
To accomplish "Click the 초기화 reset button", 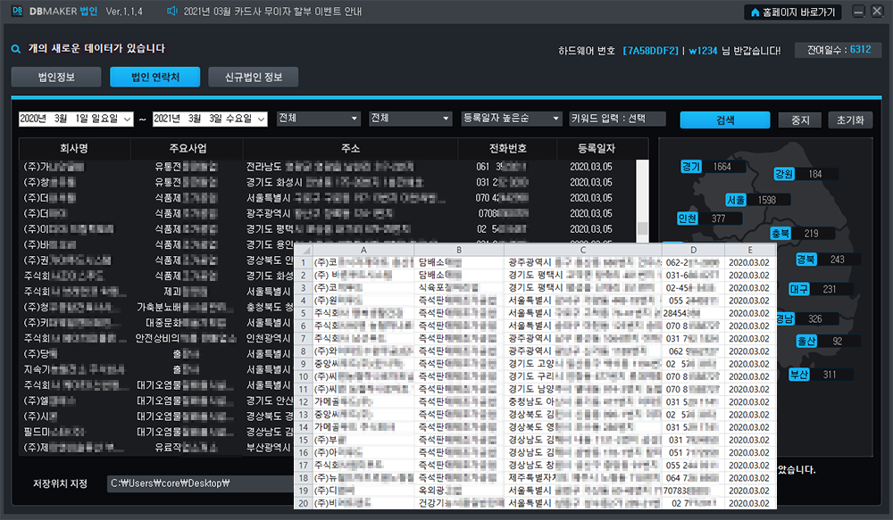I will pos(850,120).
